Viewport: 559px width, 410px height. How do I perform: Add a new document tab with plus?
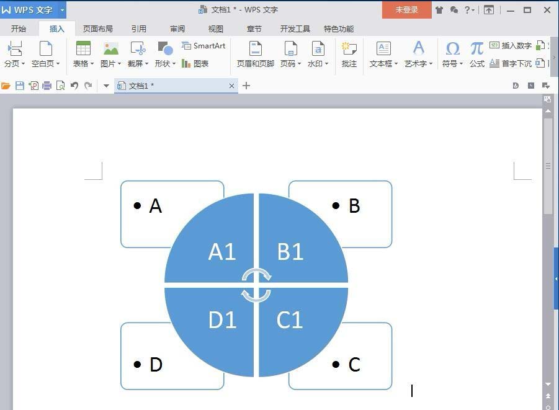pyautogui.click(x=246, y=86)
